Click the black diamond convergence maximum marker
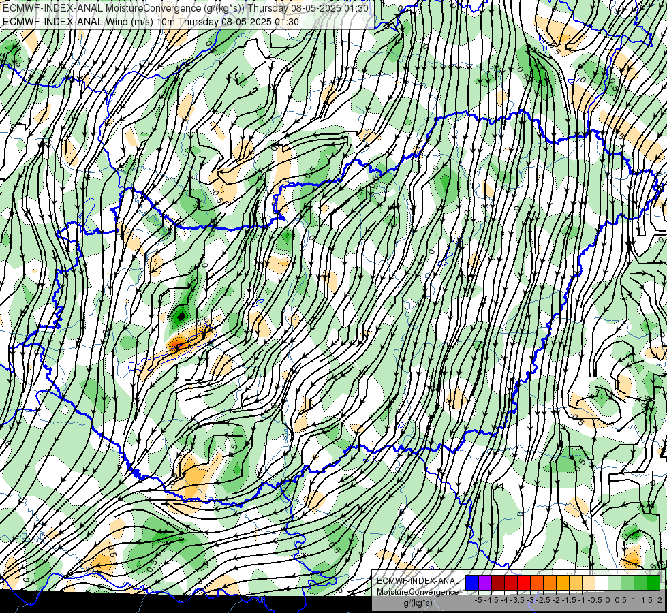Screen dimensions: 667x613 181,316
